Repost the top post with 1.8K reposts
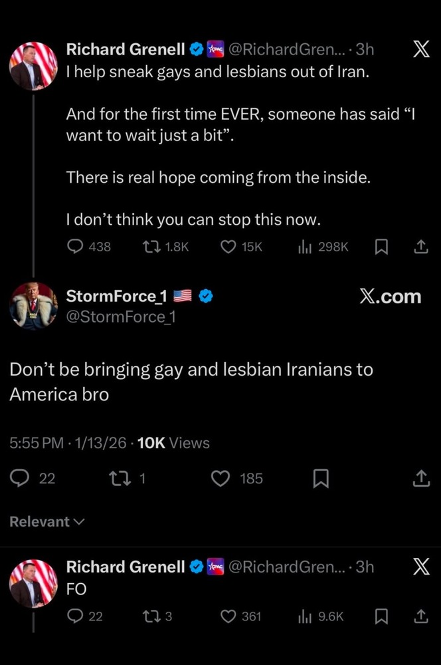 point(151,247)
